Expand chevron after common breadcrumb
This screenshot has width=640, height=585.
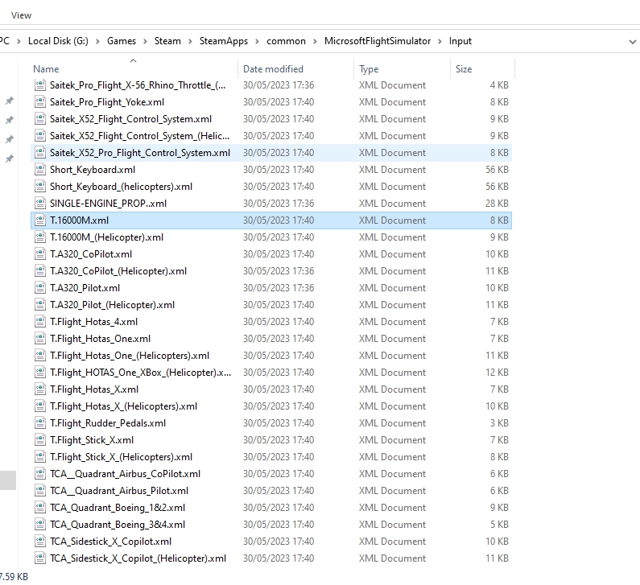point(315,42)
